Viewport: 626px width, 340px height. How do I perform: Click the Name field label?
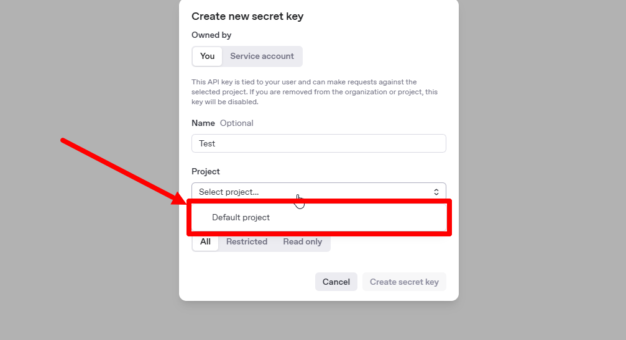click(203, 123)
